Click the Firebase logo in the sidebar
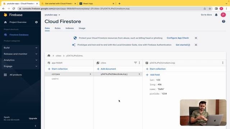This screenshot has width=230, height=129. tap(5, 15)
